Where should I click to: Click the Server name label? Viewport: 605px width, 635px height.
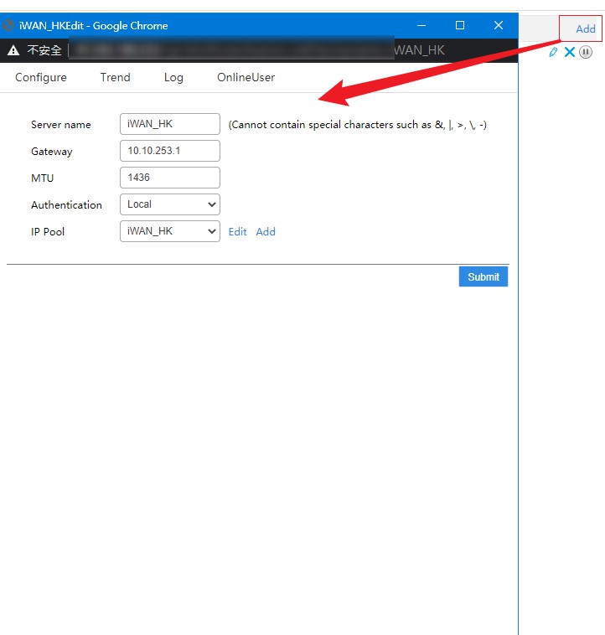[60, 125]
